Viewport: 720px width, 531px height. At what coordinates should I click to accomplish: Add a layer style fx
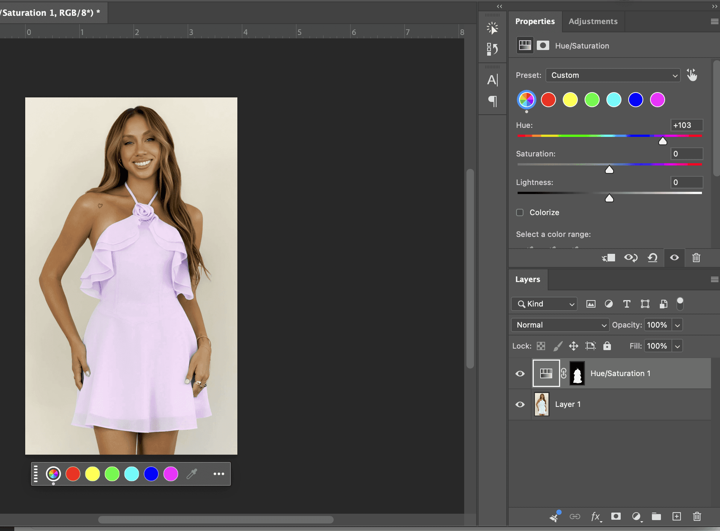(596, 516)
